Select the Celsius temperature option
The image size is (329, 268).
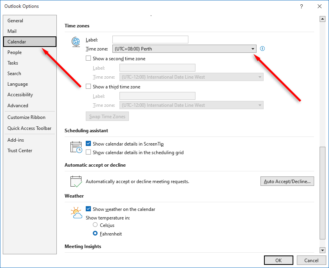(x=94, y=225)
